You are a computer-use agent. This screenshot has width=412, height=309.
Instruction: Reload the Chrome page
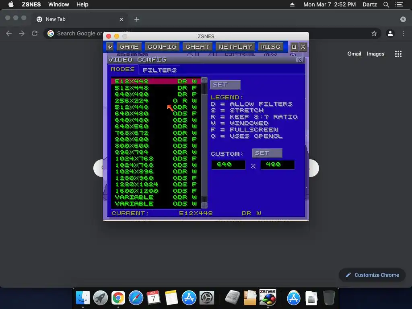[x=35, y=33]
